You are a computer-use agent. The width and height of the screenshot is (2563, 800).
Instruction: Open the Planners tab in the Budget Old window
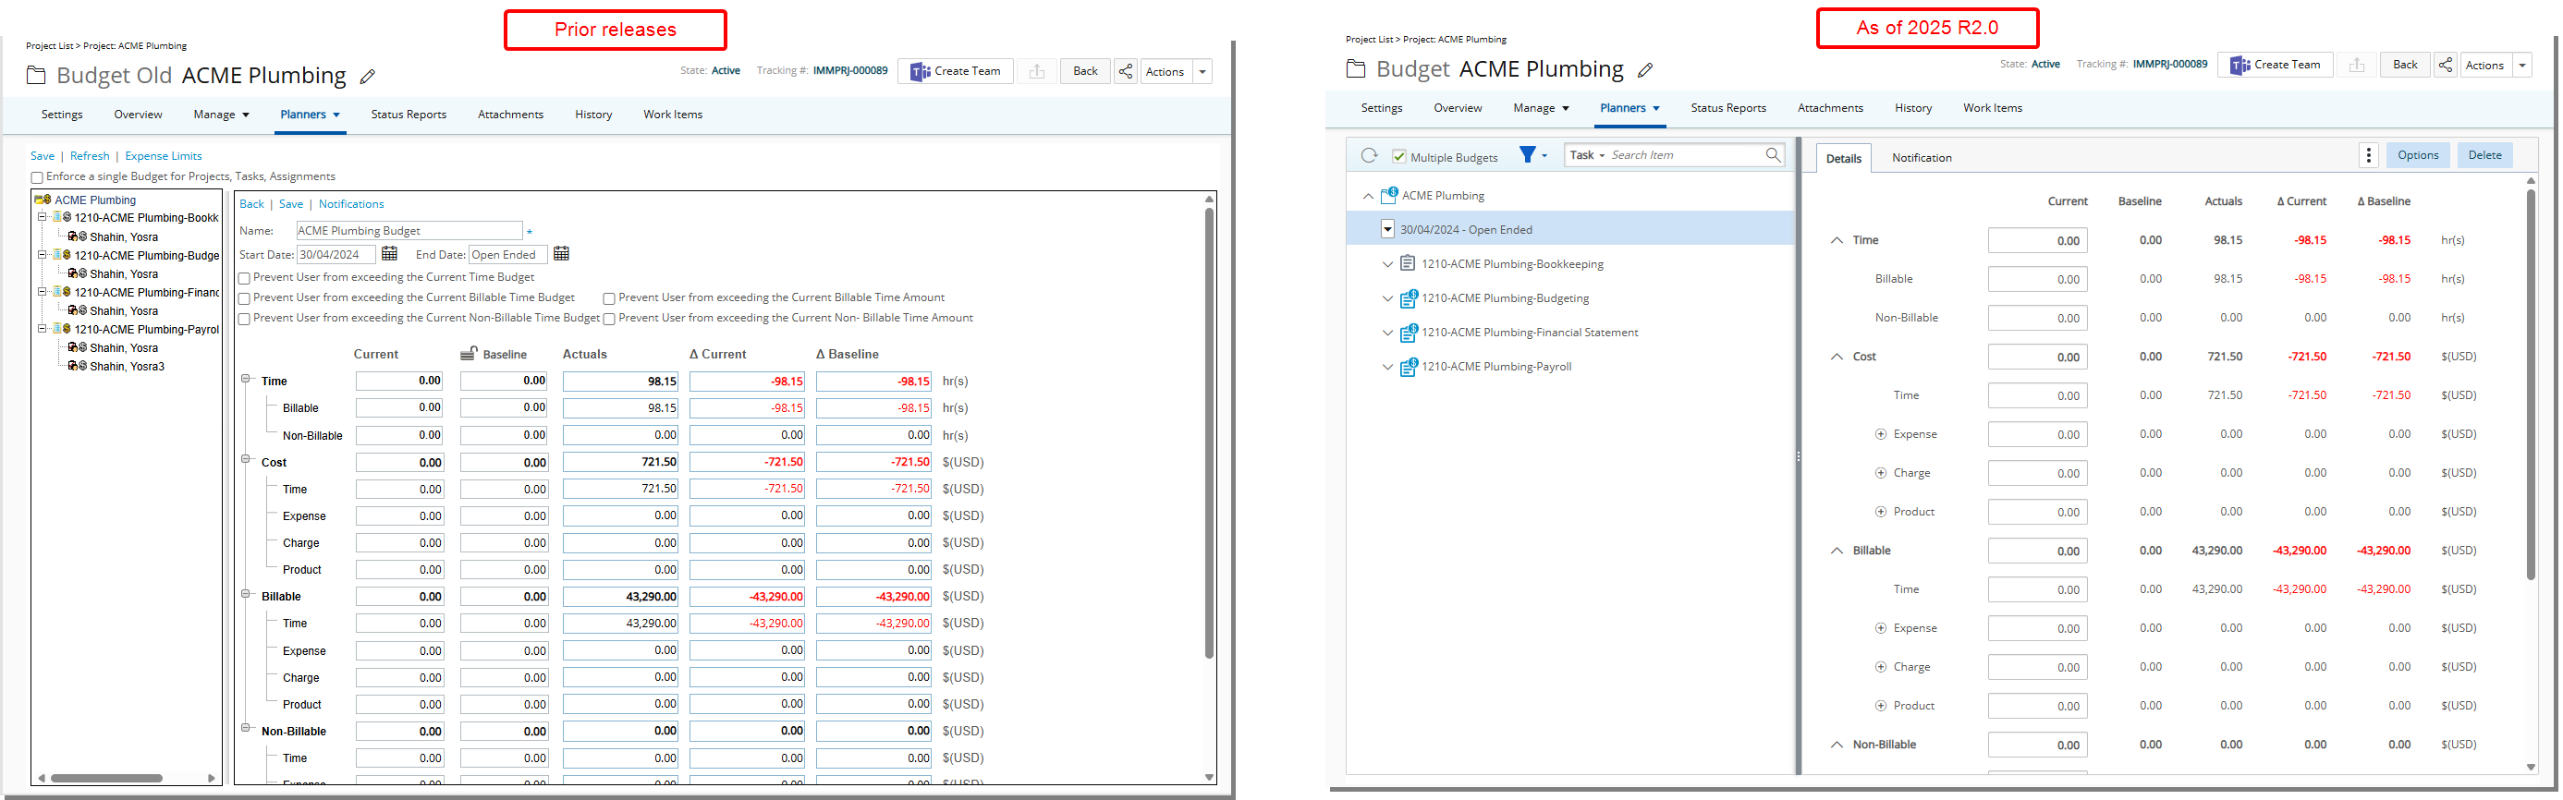(310, 115)
